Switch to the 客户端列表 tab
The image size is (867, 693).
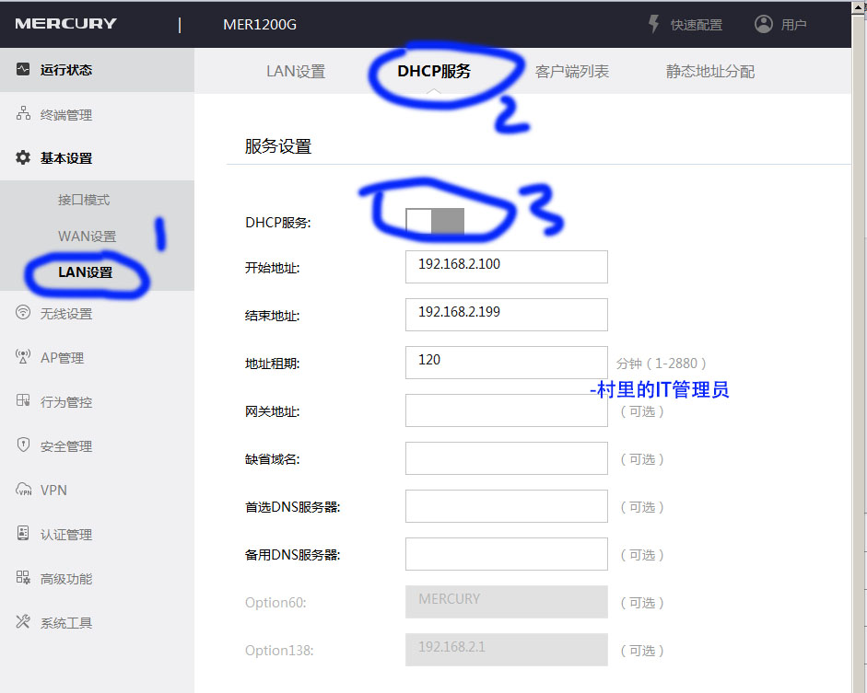click(572, 69)
